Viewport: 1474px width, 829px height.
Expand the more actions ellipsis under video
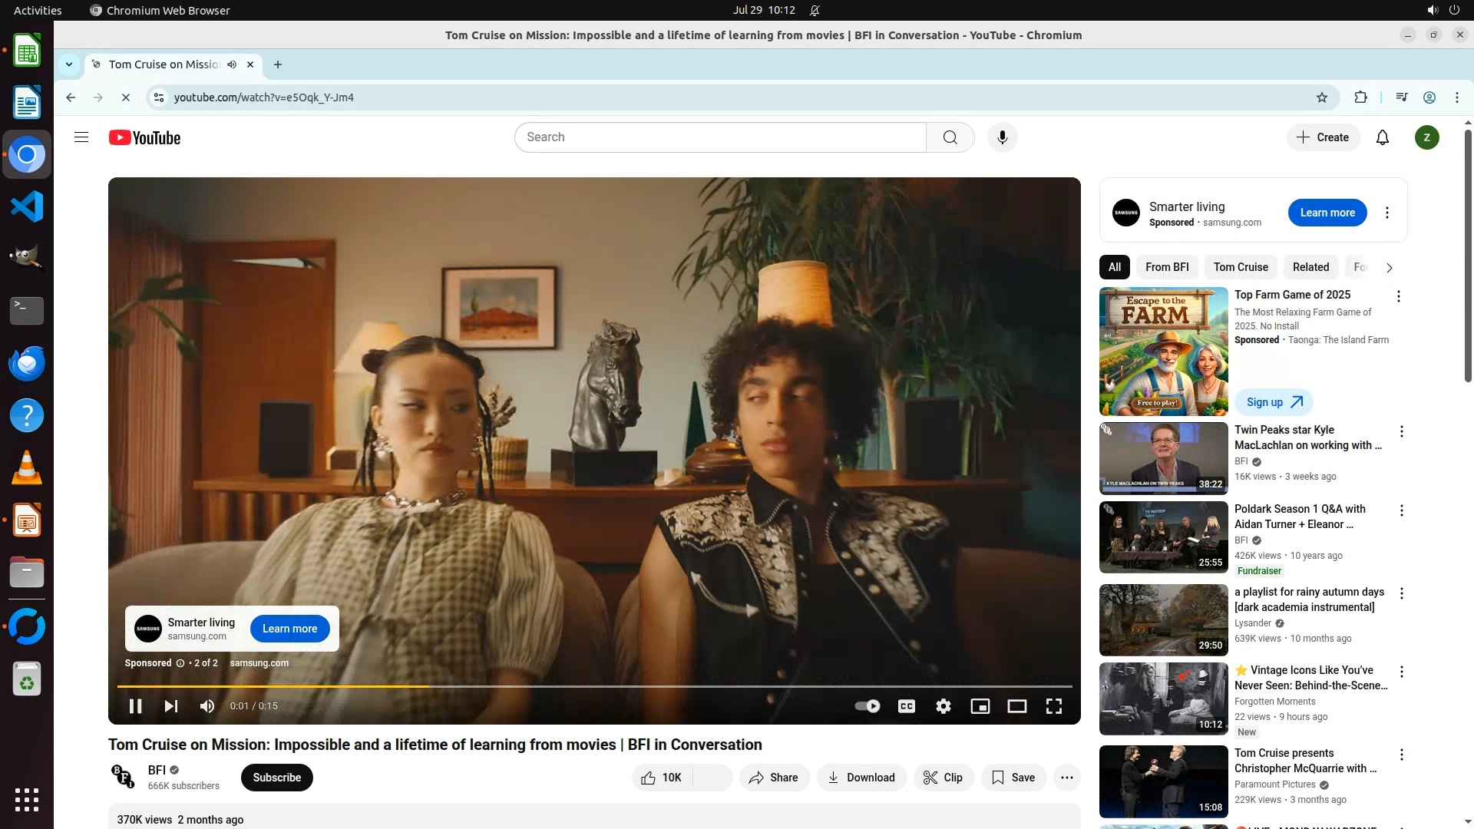point(1066,778)
